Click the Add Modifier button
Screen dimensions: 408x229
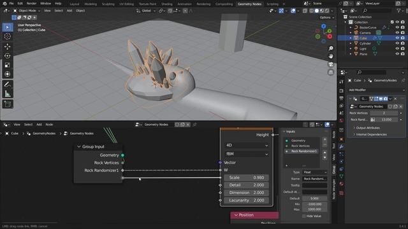click(x=376, y=90)
